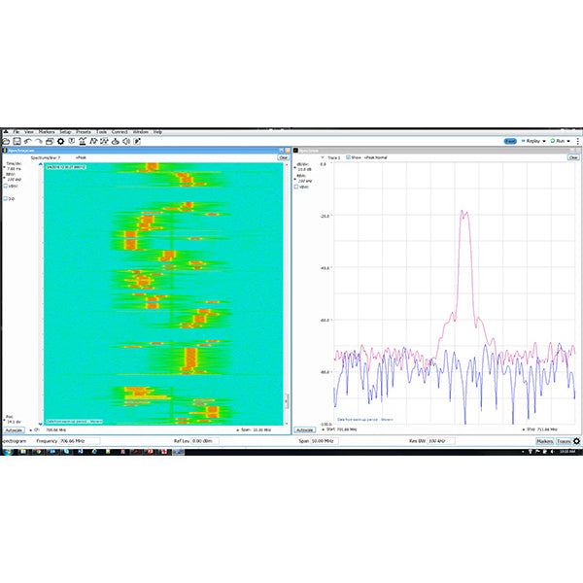Click the Undo arrow icon
The image size is (583, 583).
coord(26,141)
